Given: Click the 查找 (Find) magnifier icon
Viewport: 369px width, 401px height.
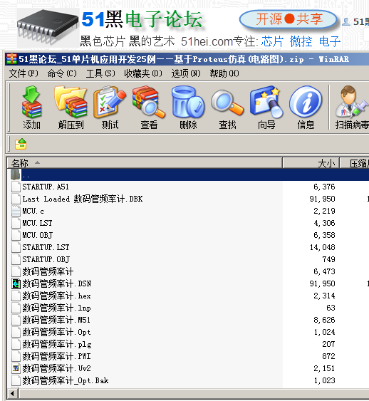Looking at the screenshot, I should 227,103.
